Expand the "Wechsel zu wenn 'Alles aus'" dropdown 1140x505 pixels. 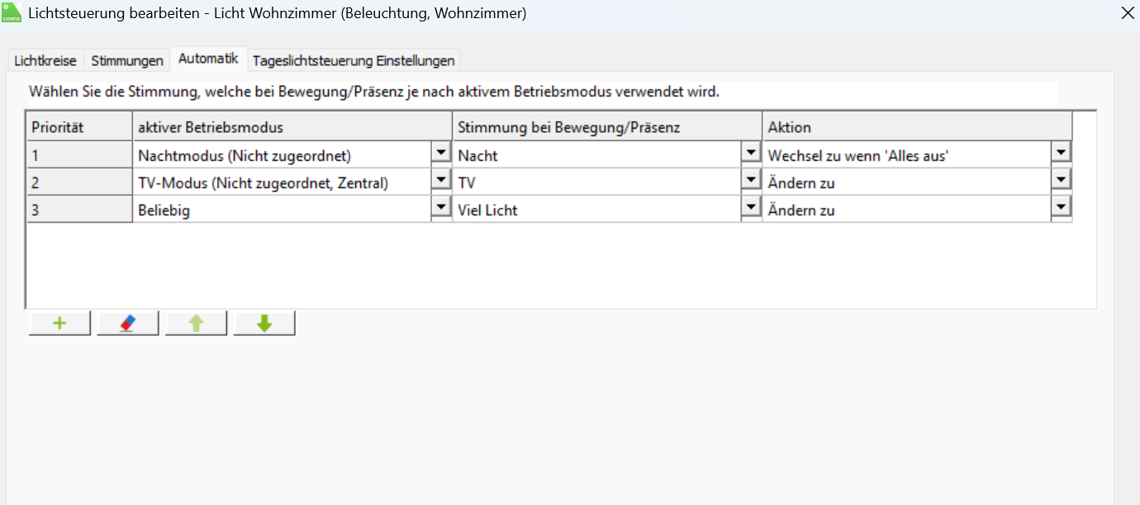1061,153
